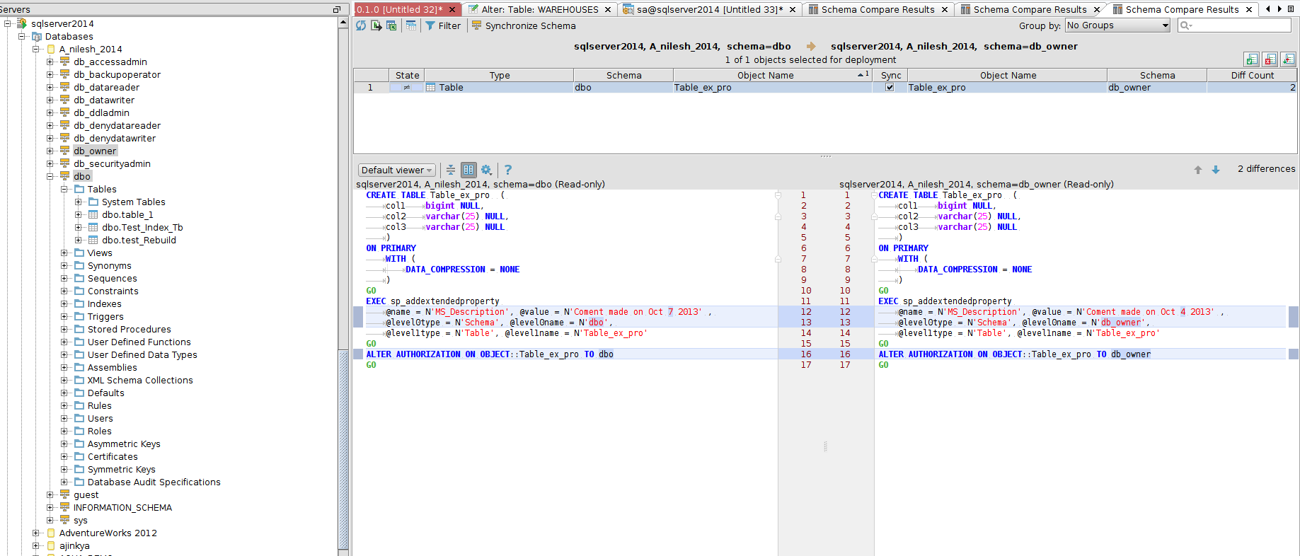
Task: Expand the guest schema node
Action: click(x=50, y=494)
